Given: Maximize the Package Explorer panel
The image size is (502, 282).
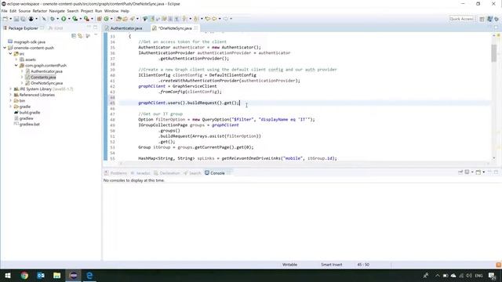Looking at the screenshot, I should [96, 28].
